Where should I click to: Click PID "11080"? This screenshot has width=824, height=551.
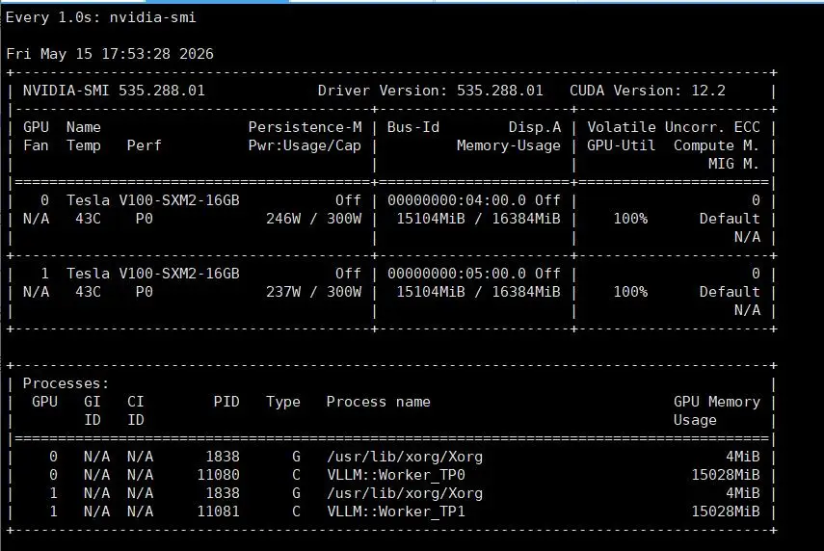tap(218, 475)
